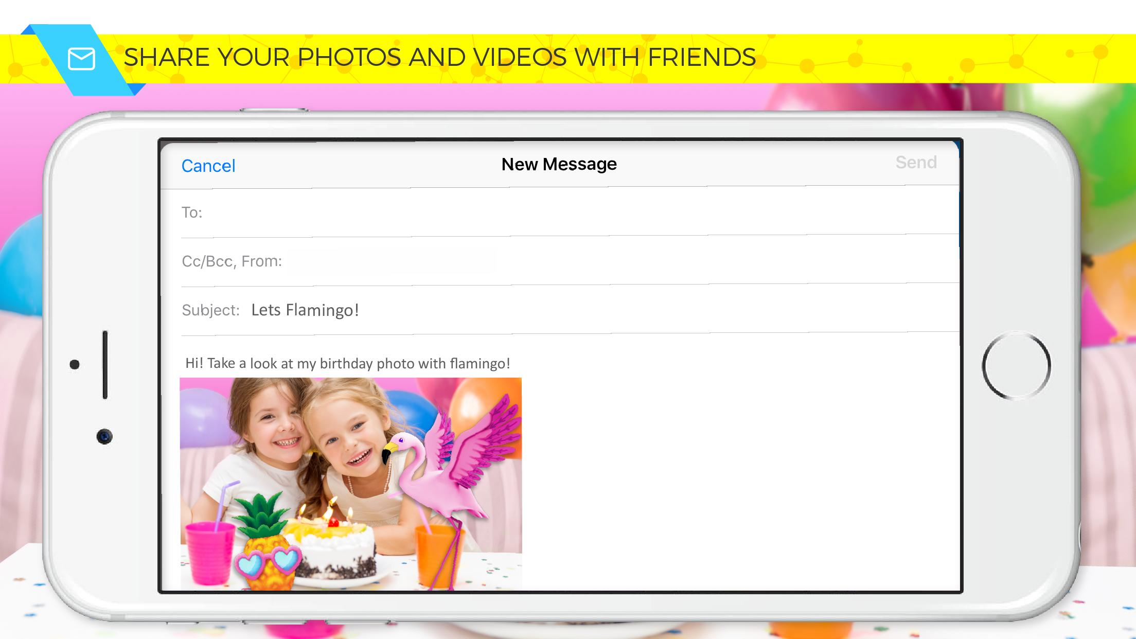
Task: Click the message body text line
Action: [347, 363]
